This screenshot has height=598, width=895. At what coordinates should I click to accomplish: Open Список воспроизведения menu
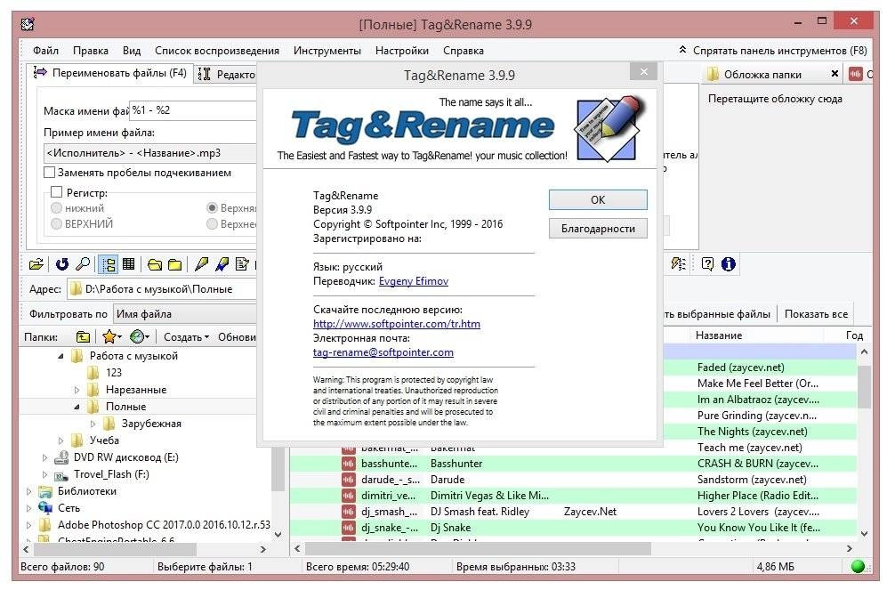click(x=217, y=51)
